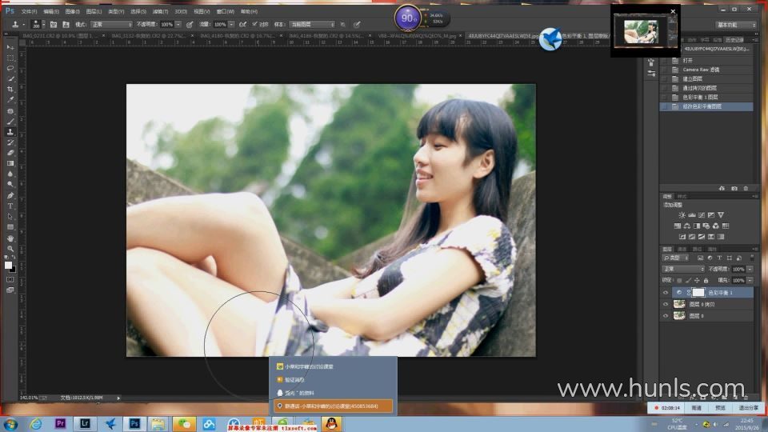Click the Color Balance adjustment icon
Screen dimensions: 768x432
coord(686,226)
